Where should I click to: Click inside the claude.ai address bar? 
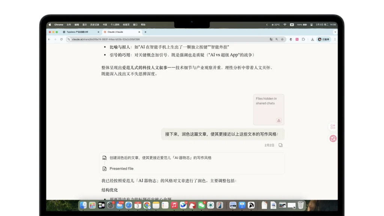[150, 39]
